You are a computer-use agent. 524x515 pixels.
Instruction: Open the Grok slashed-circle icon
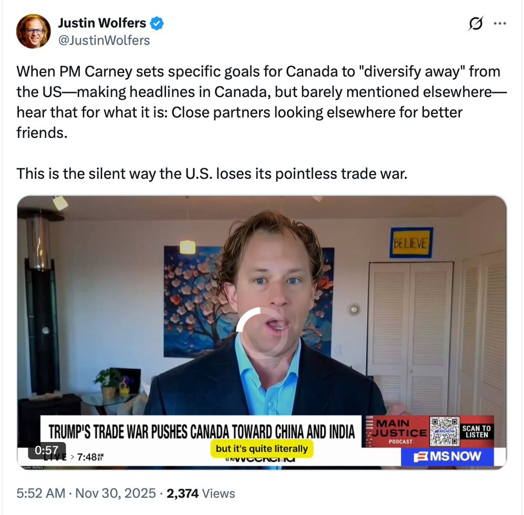pyautogui.click(x=476, y=24)
